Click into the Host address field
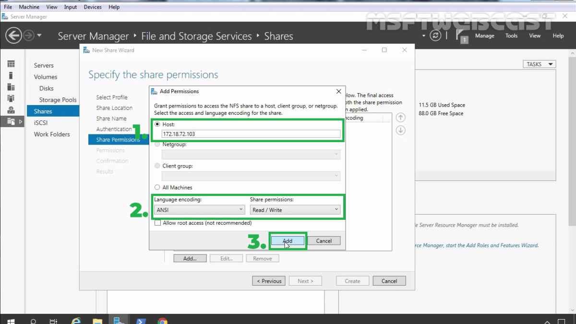The height and width of the screenshot is (324, 576). tap(251, 134)
